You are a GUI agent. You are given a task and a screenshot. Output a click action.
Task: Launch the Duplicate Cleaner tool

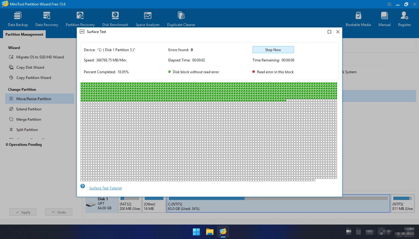coord(181,19)
